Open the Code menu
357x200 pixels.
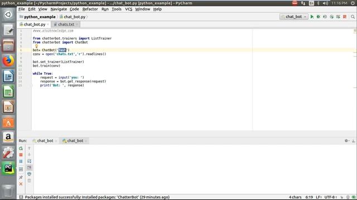tap(74, 9)
